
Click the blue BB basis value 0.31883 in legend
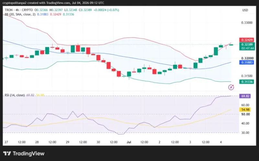point(43,14)
